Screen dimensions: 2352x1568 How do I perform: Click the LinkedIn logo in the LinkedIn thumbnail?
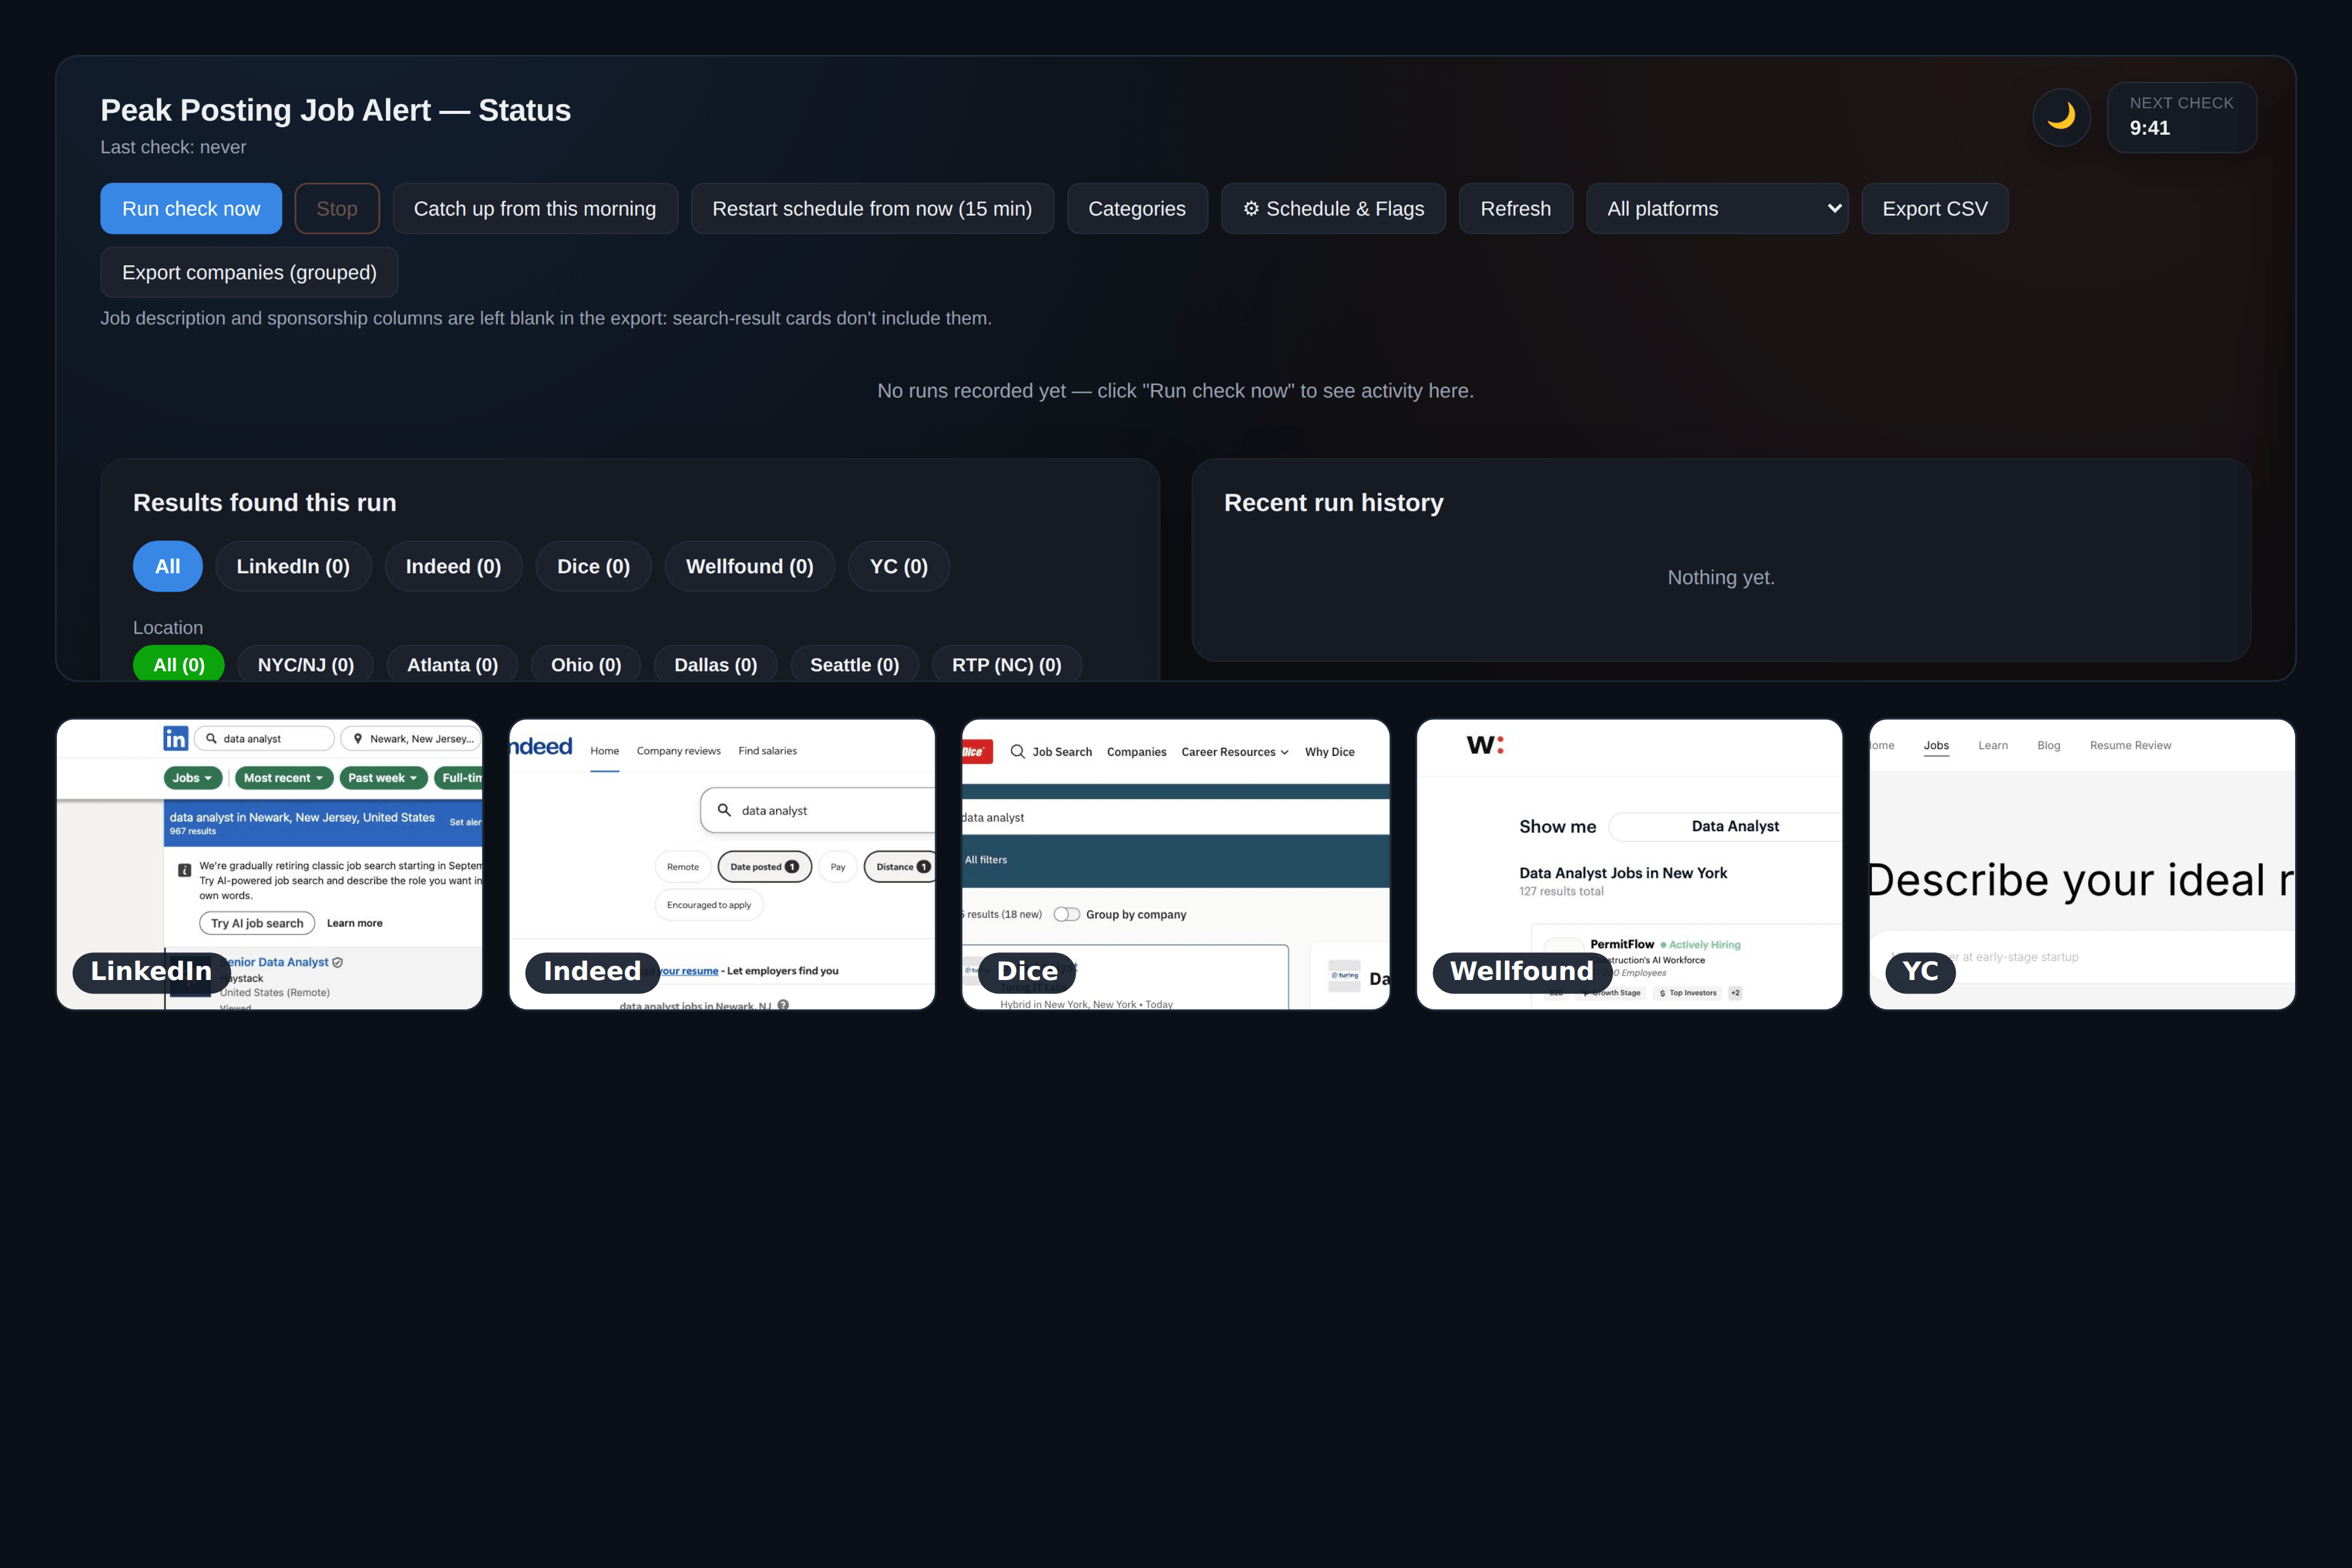175,738
